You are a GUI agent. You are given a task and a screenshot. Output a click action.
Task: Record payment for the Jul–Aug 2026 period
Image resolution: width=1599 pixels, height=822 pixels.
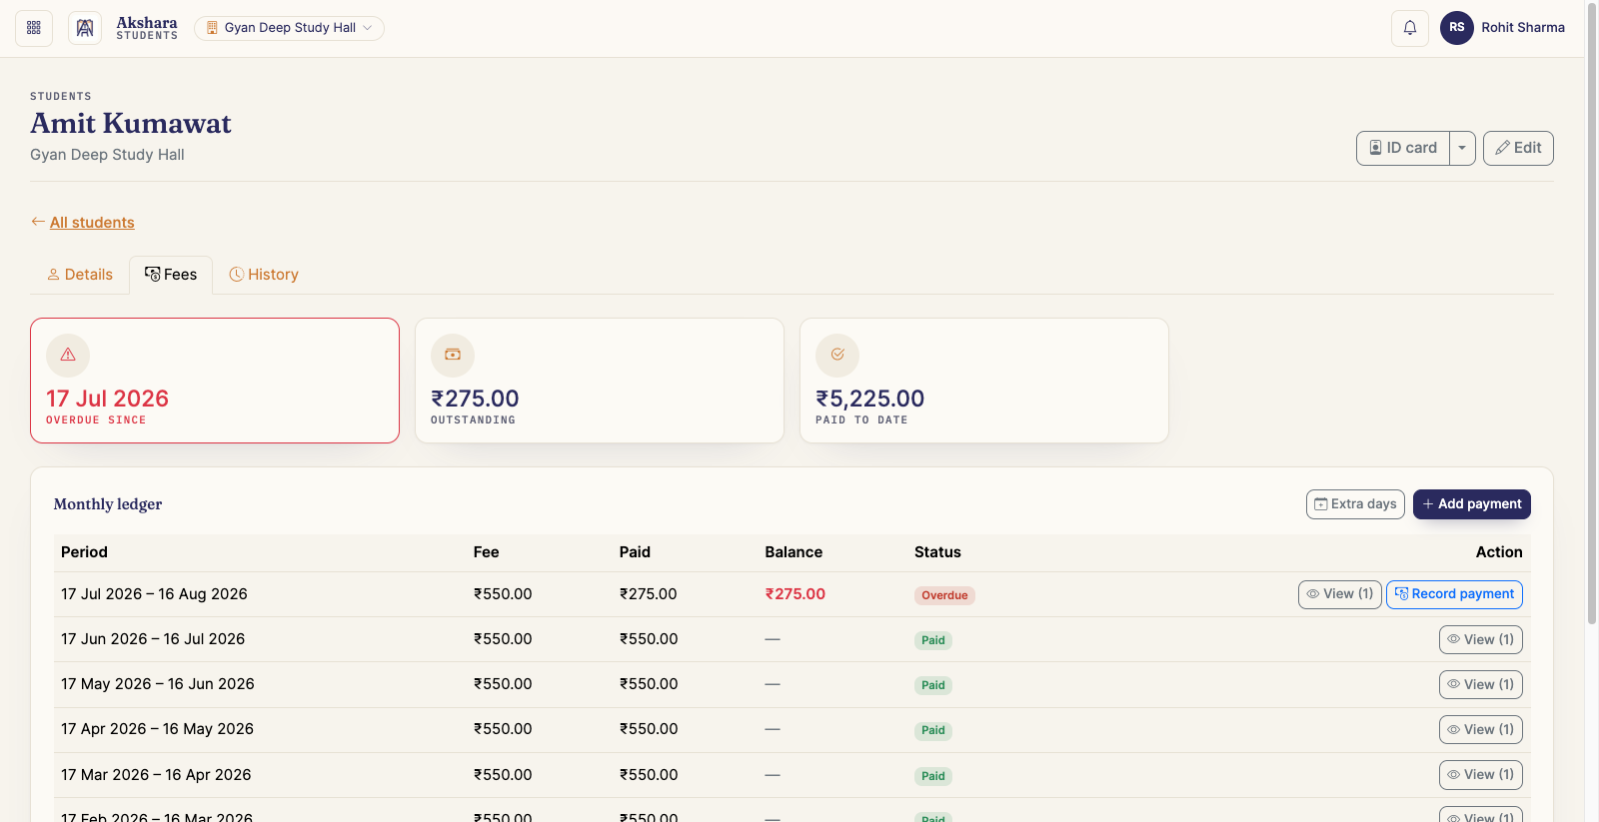[x=1454, y=594]
